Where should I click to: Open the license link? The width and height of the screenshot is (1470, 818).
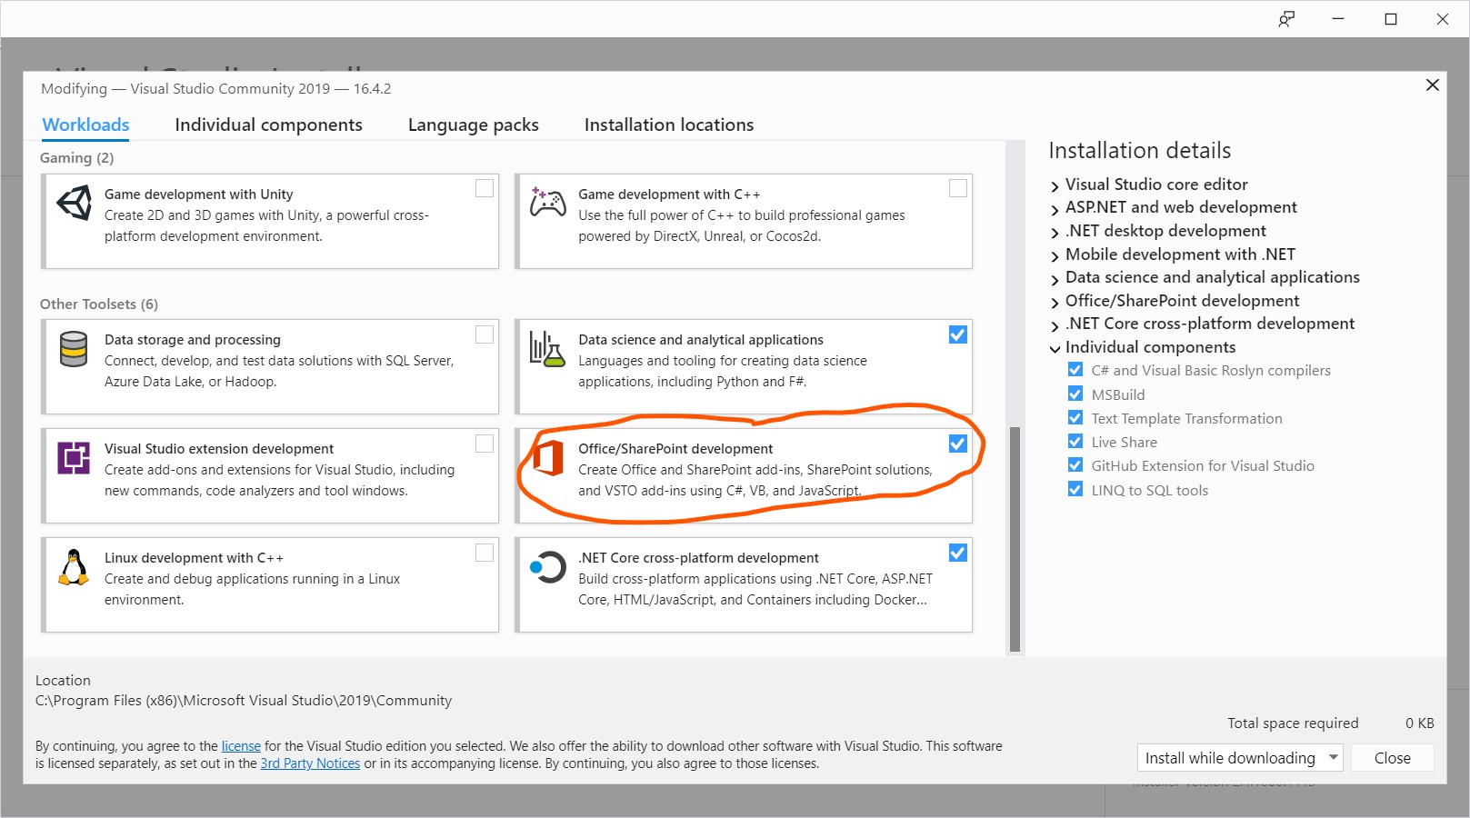(x=241, y=745)
